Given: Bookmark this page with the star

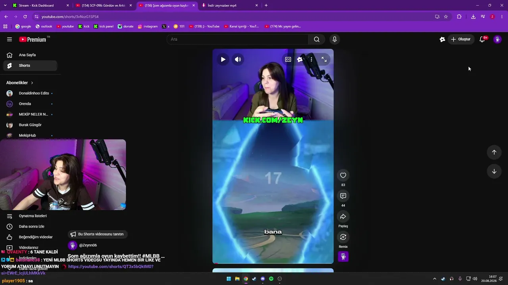Looking at the screenshot, I should coord(446,17).
